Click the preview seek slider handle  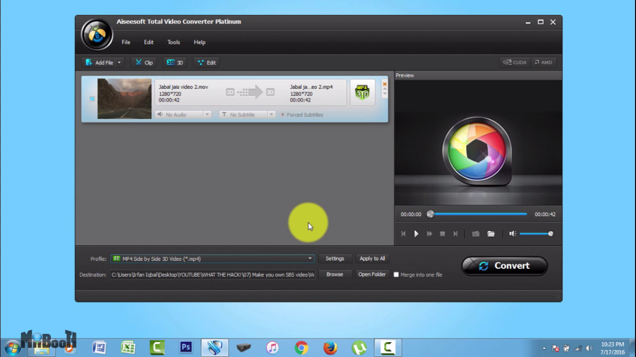431,214
